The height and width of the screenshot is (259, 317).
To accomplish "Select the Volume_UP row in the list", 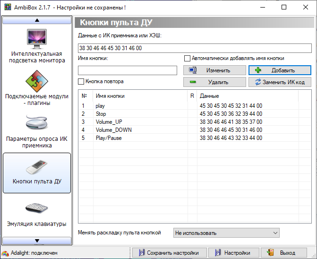I will pos(108,122).
